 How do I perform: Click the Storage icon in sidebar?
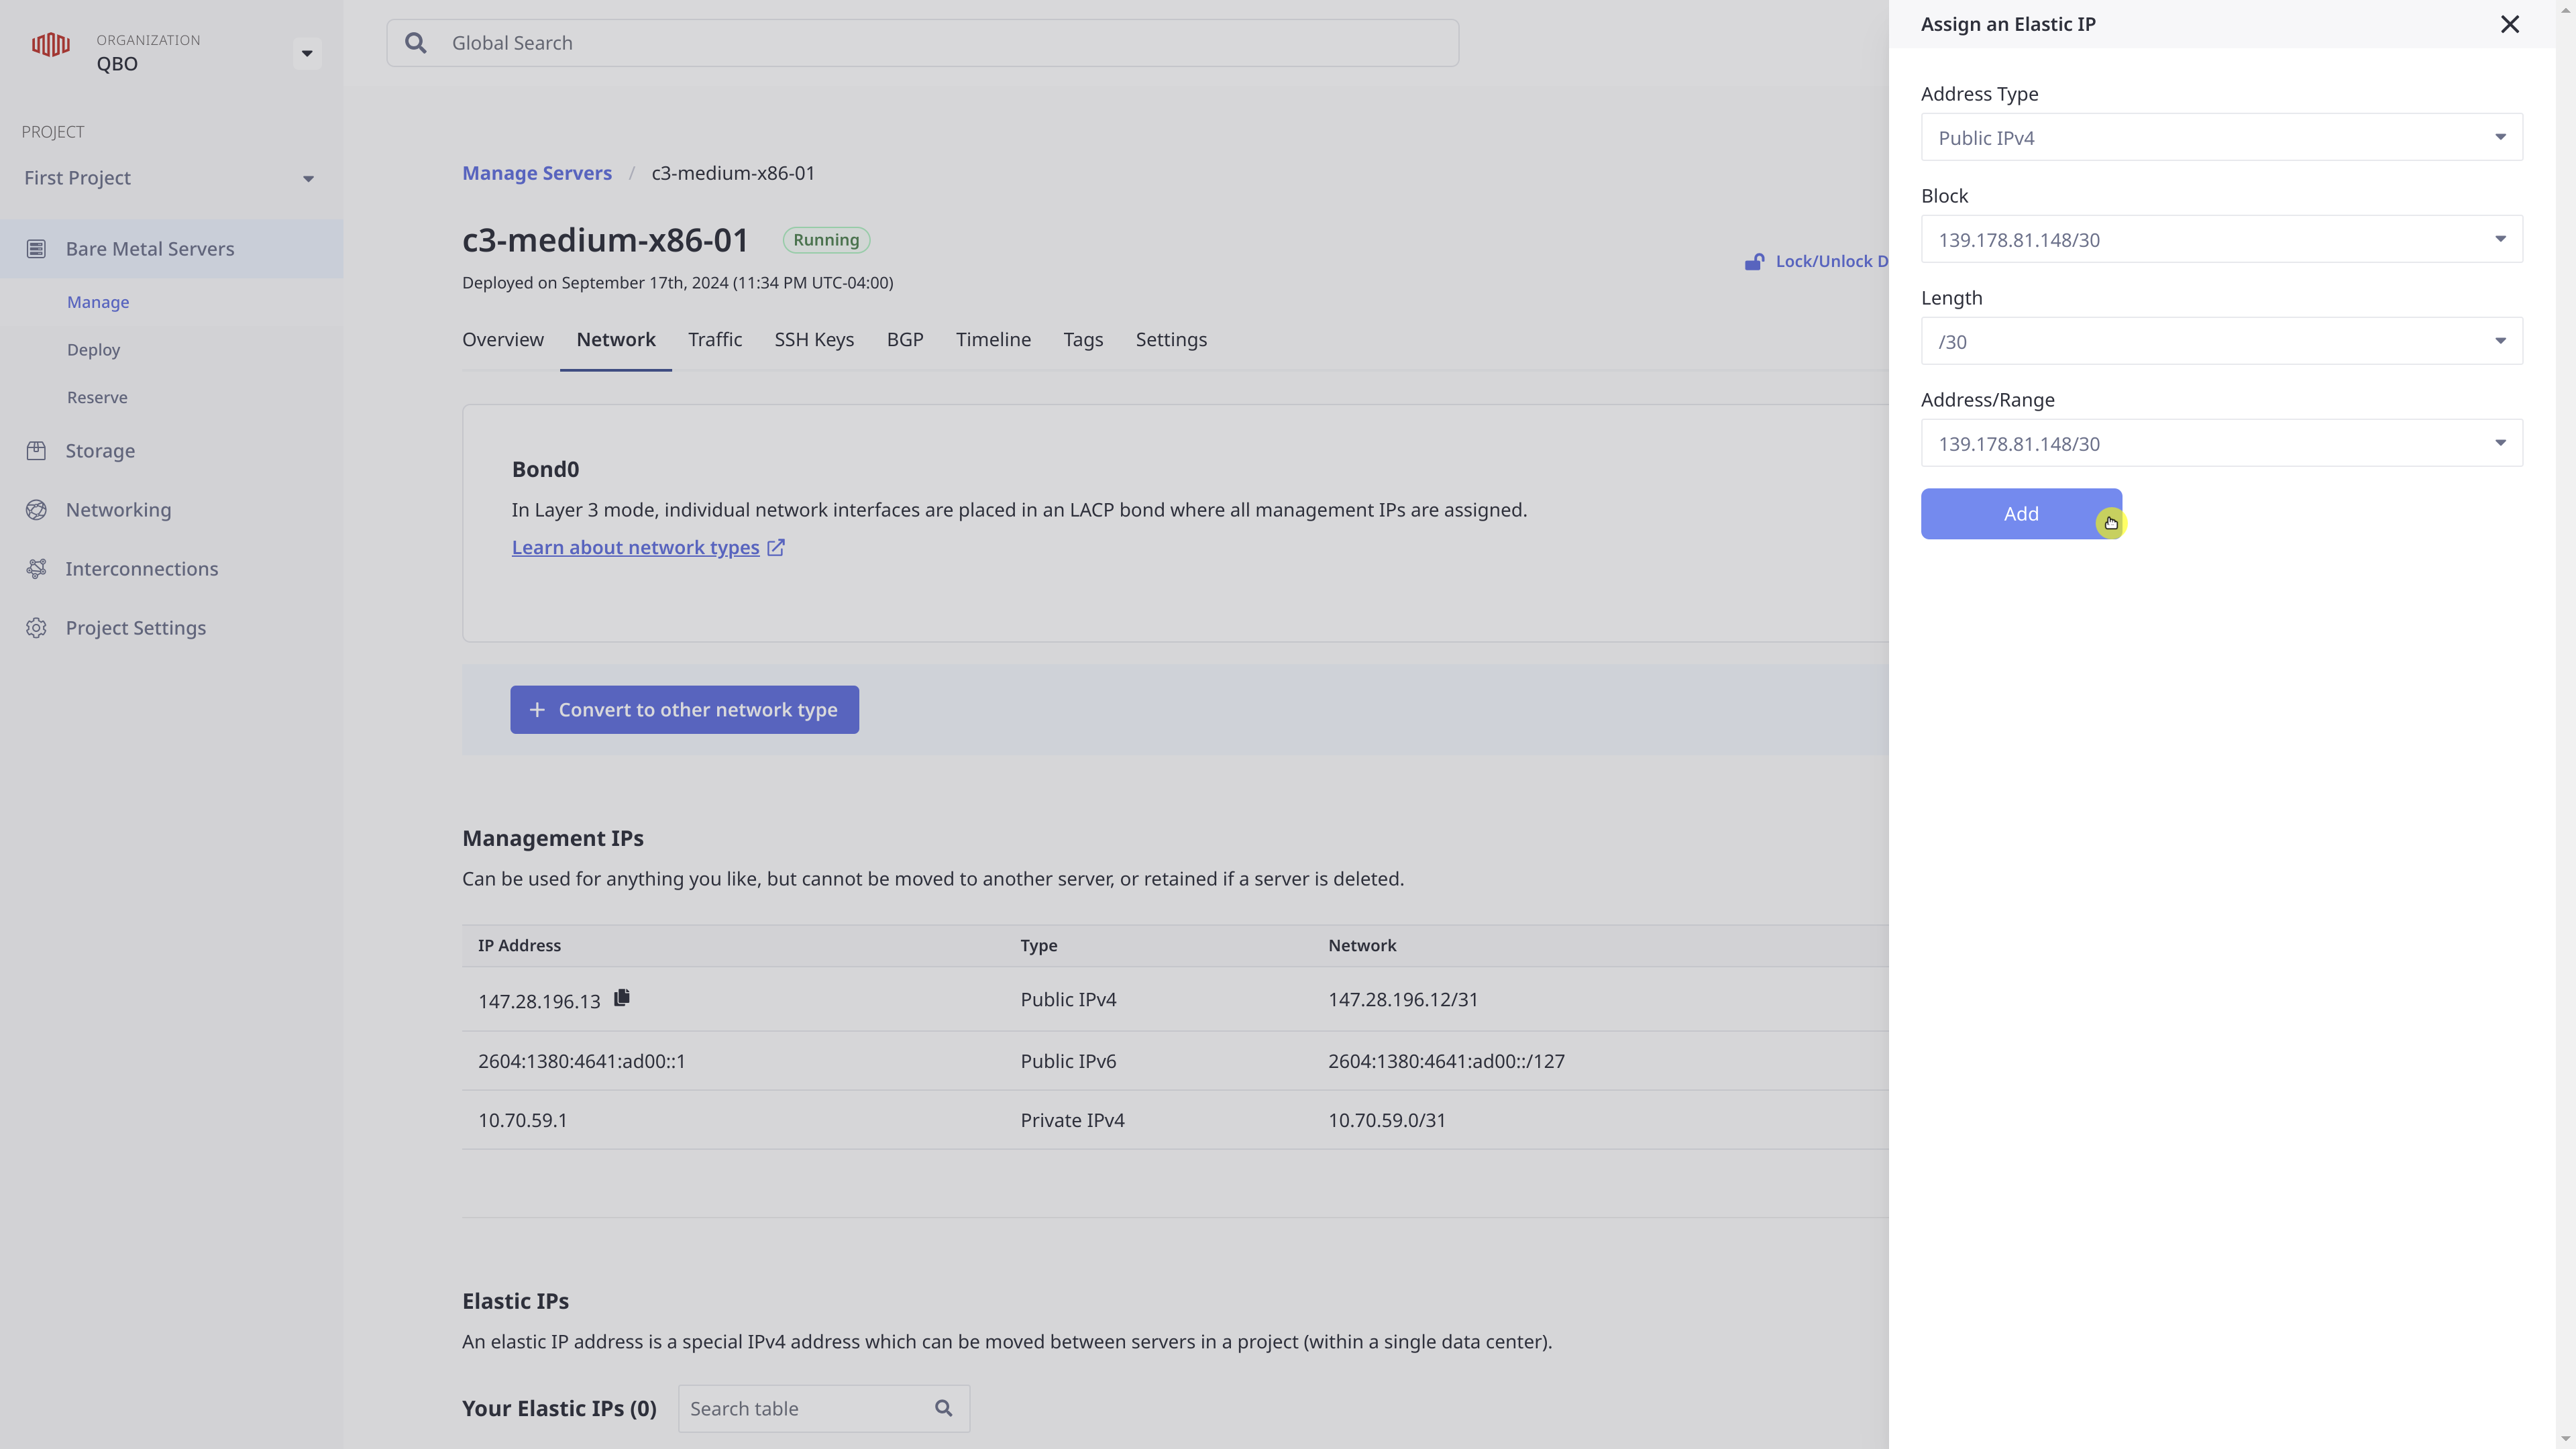(x=36, y=451)
